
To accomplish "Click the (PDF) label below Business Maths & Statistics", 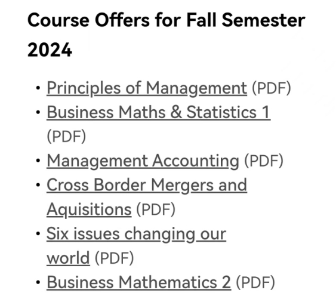I will [x=66, y=137].
